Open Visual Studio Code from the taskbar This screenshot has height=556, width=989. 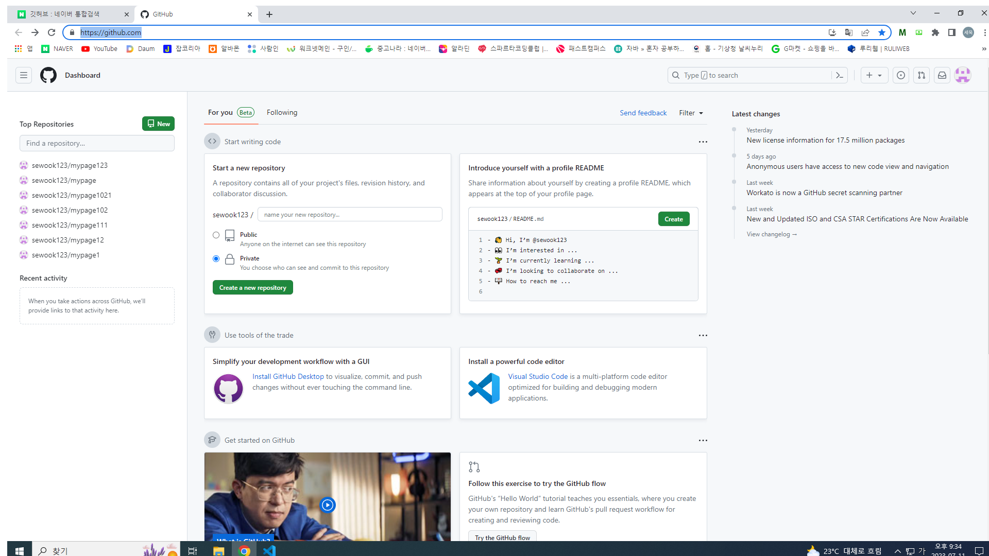[269, 550]
